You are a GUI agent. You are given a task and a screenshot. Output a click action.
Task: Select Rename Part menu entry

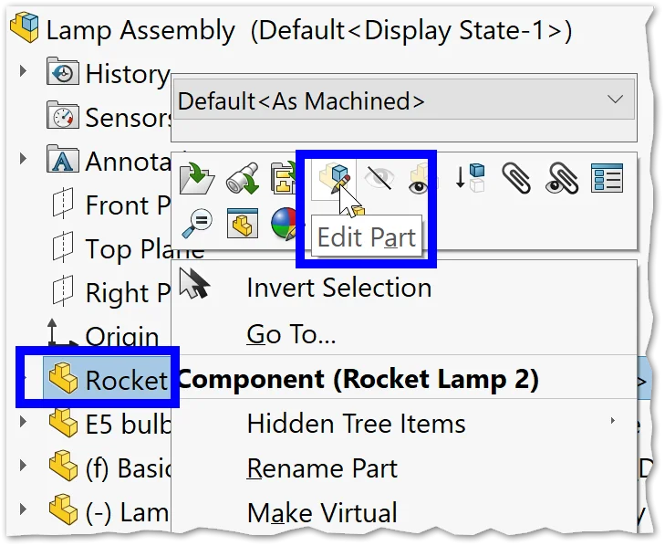tap(322, 468)
